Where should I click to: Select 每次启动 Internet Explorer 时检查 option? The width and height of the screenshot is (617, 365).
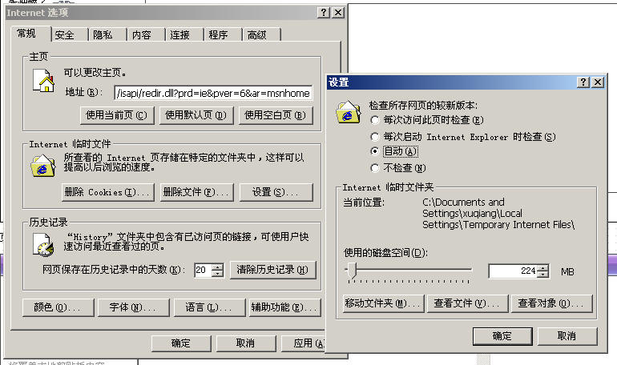(375, 137)
